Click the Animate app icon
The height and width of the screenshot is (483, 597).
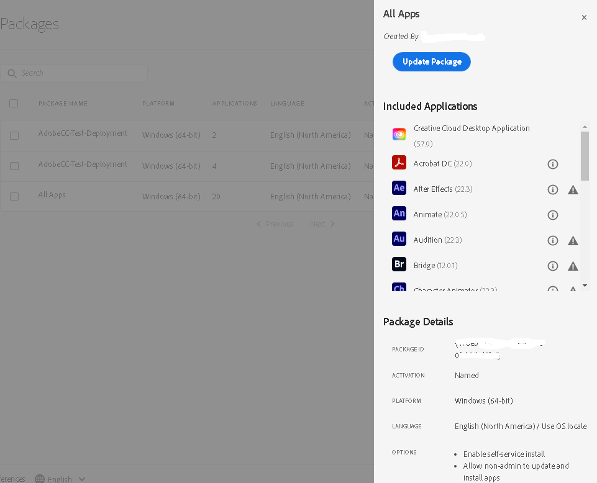(399, 214)
